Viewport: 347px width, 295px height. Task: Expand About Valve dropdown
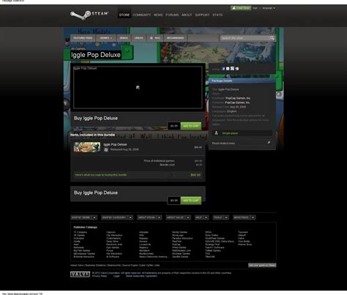pyautogui.click(x=178, y=217)
